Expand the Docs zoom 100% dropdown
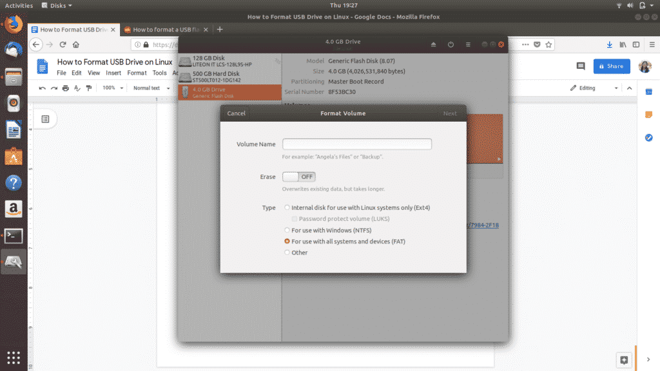Viewport: 660px width, 371px height. tap(113, 88)
